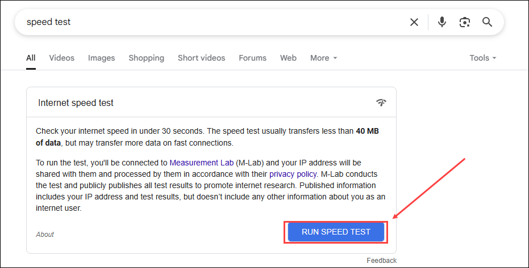Click the speed test gauge icon
The height and width of the screenshot is (268, 529).
coord(381,103)
